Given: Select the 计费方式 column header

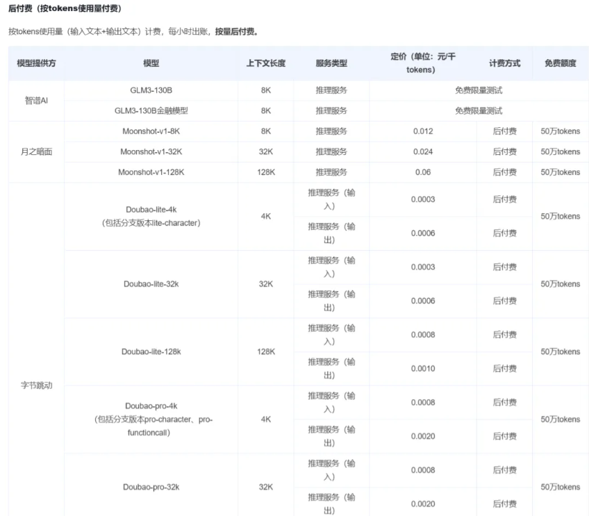Looking at the screenshot, I should pos(504,63).
